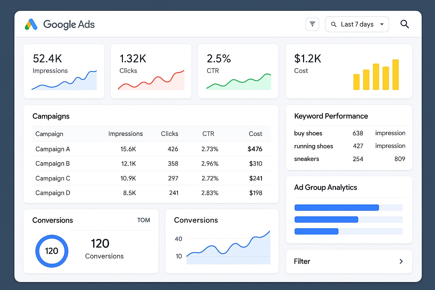Open the Last 7 days dropdown arrow
435x290 pixels.
382,24
